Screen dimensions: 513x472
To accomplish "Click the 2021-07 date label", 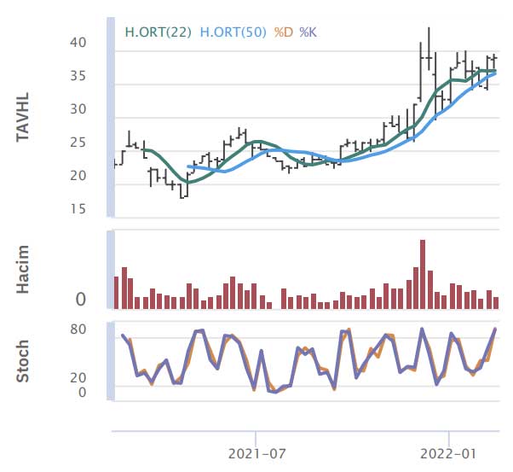I will [256, 454].
